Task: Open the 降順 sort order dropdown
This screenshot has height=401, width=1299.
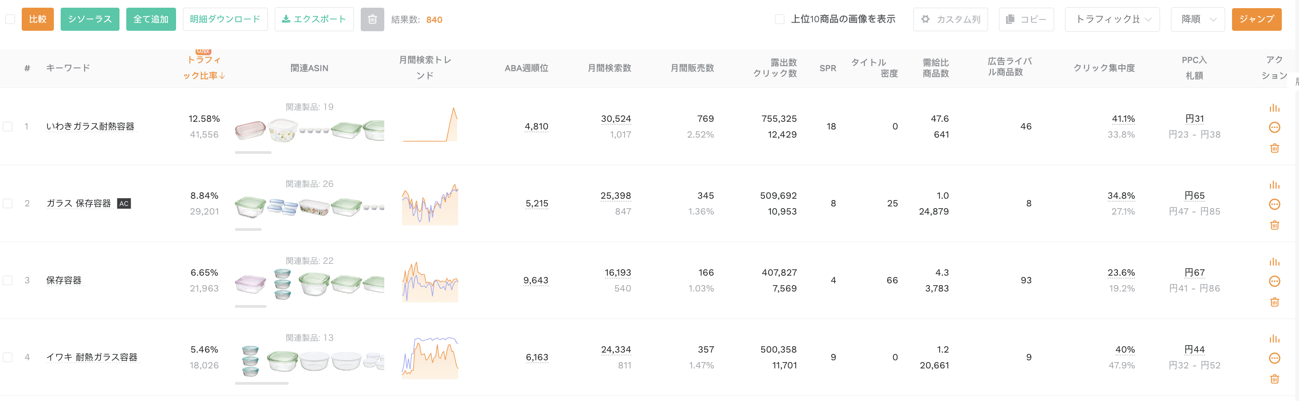Action: pos(1198,19)
